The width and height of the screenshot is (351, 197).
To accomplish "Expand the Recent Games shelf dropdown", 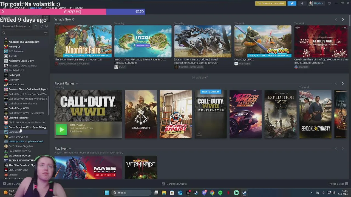I will click(77, 83).
